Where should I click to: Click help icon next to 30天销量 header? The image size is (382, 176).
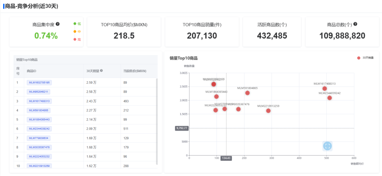coord(102,71)
